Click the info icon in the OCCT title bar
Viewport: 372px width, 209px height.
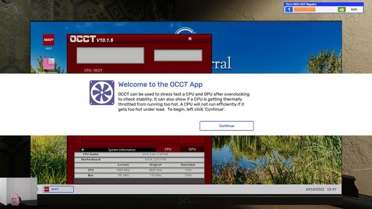(190, 39)
